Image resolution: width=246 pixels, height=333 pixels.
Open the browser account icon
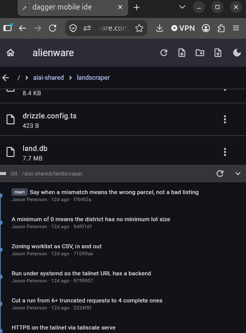(x=206, y=28)
